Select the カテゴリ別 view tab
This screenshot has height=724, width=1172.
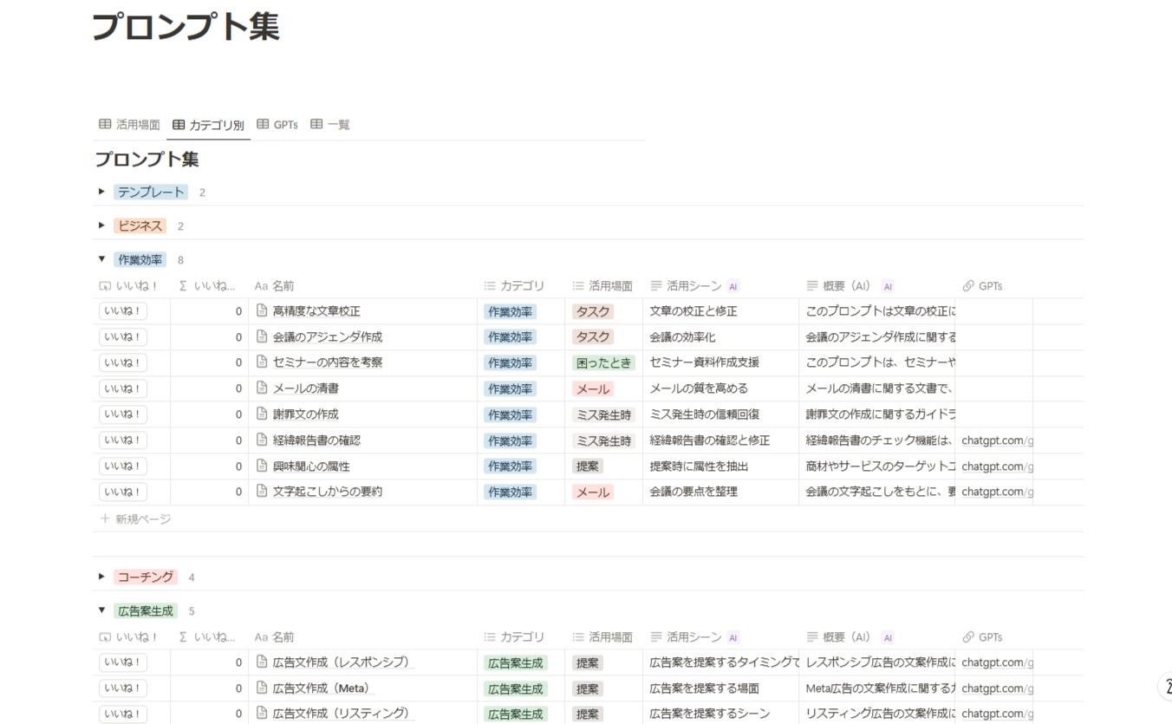208,125
